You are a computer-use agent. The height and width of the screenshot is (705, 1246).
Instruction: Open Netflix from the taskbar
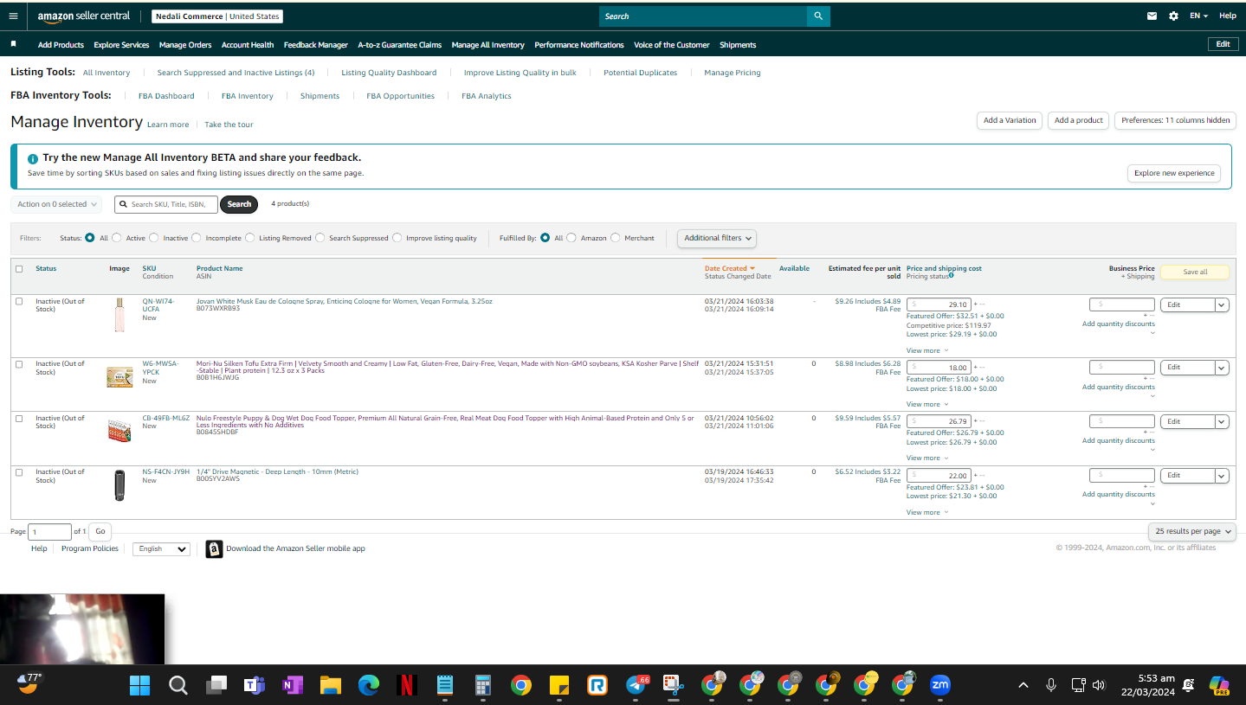(406, 686)
